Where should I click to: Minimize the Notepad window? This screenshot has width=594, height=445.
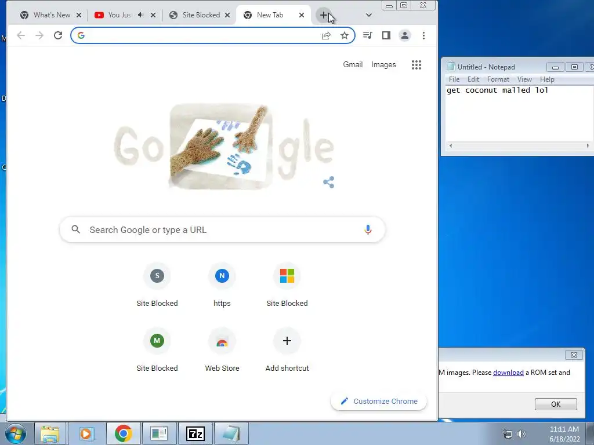(555, 67)
